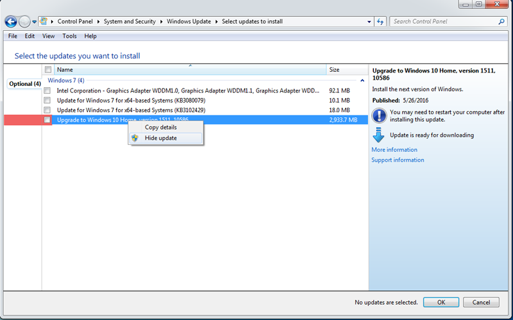Enable the KB3102429 update checkbox
The width and height of the screenshot is (513, 320).
click(x=47, y=110)
